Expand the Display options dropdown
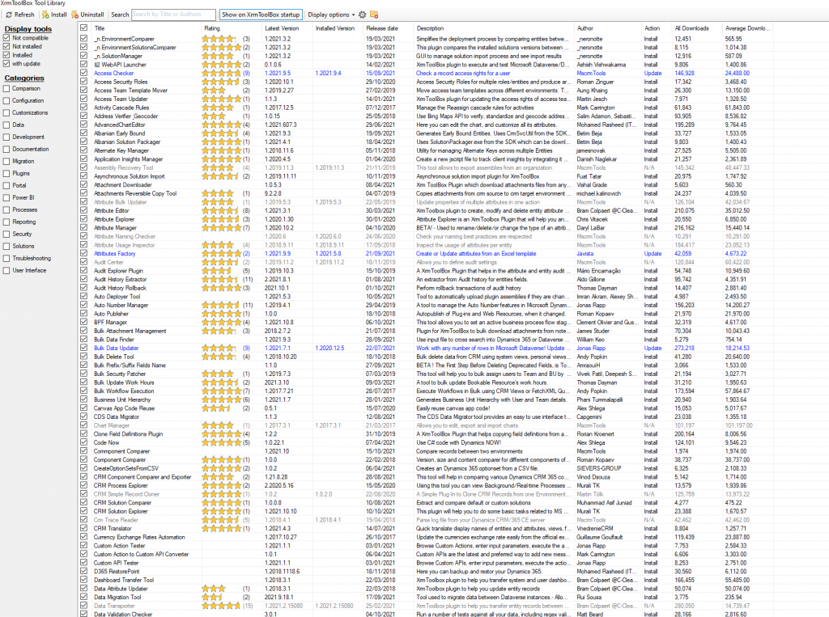This screenshot has height=617, width=829. pyautogui.click(x=330, y=15)
